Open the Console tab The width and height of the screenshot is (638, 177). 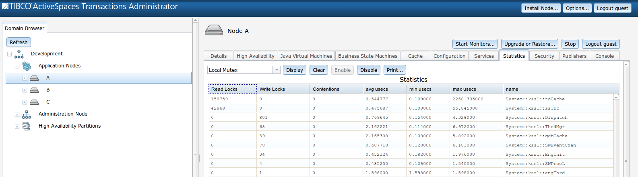click(x=604, y=56)
